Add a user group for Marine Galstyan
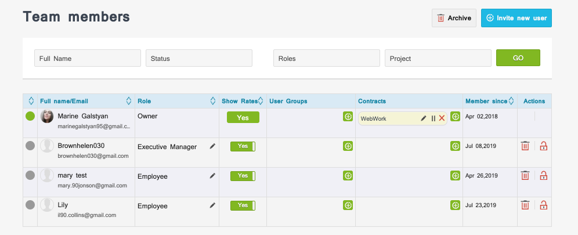This screenshot has width=578, height=235. (348, 117)
